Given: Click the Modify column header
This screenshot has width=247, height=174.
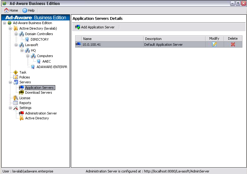Looking at the screenshot, I should (x=214, y=38).
